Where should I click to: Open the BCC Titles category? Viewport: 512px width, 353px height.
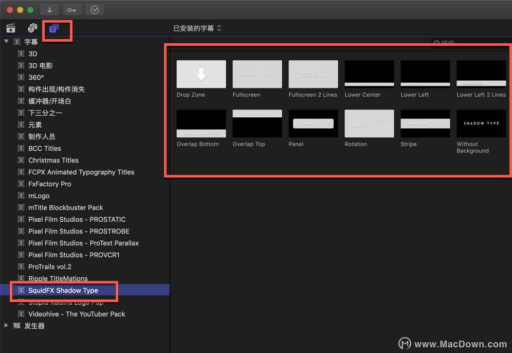pos(85,148)
